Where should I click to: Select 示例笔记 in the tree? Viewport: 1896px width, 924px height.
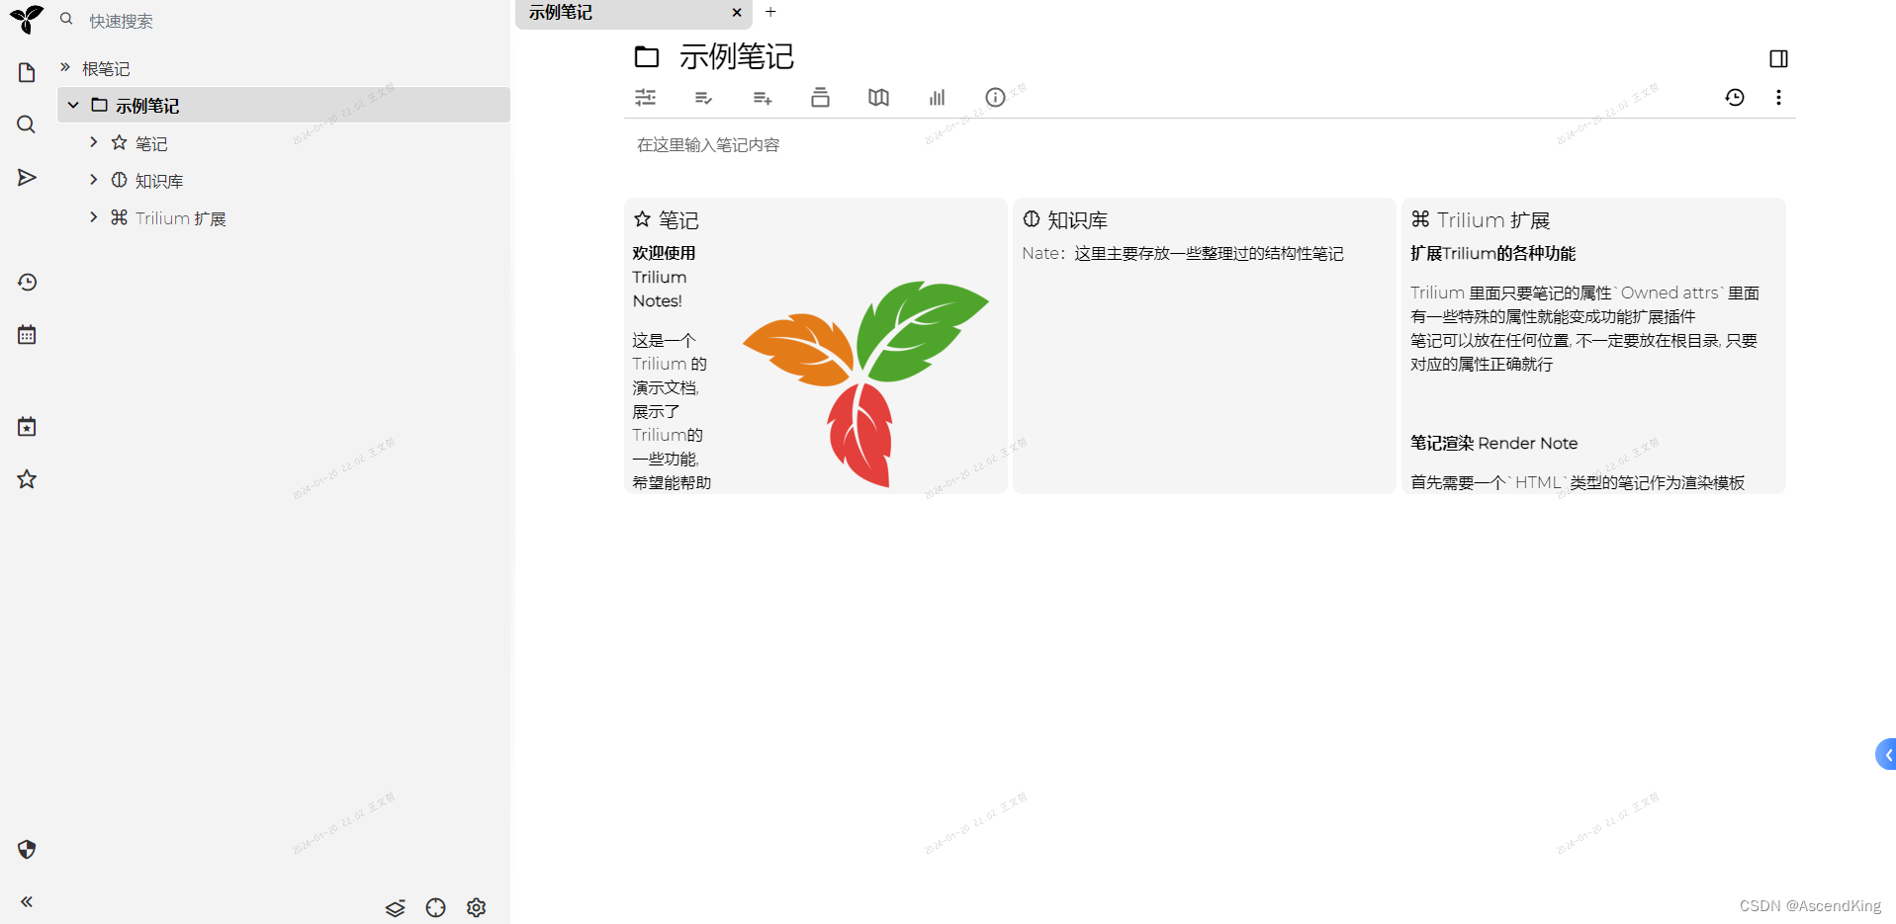pos(147,105)
